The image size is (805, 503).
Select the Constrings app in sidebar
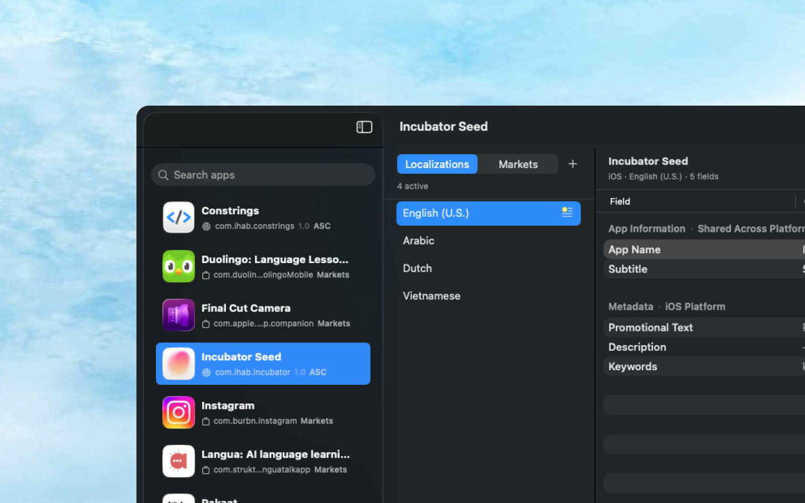263,217
